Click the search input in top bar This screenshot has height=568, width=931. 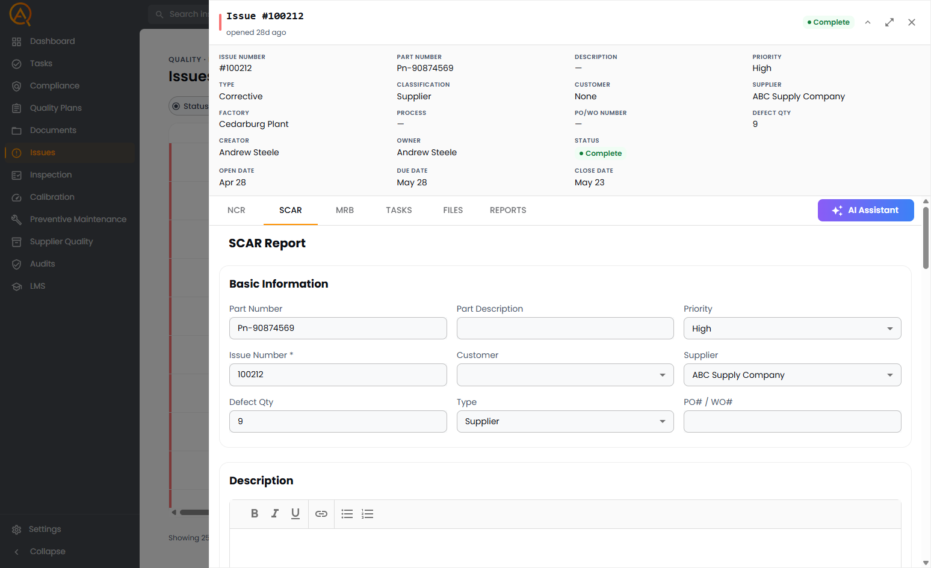[179, 14]
